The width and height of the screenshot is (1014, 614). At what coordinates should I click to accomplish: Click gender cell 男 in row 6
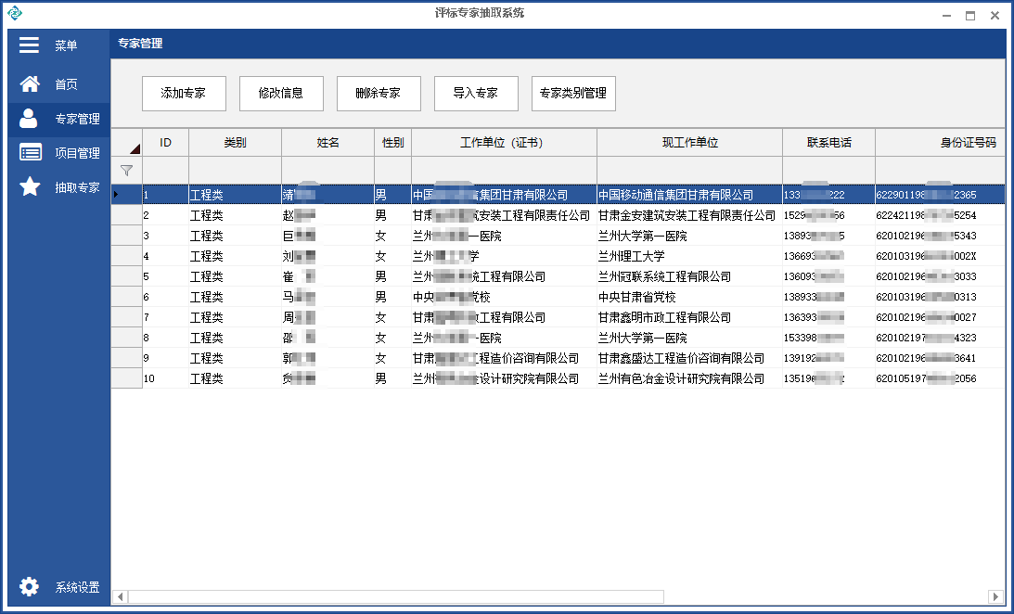[392, 298]
